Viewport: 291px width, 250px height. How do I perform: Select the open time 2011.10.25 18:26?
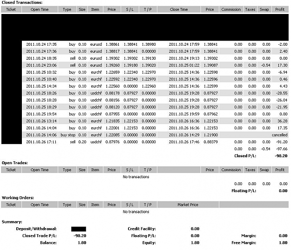coord(41,93)
